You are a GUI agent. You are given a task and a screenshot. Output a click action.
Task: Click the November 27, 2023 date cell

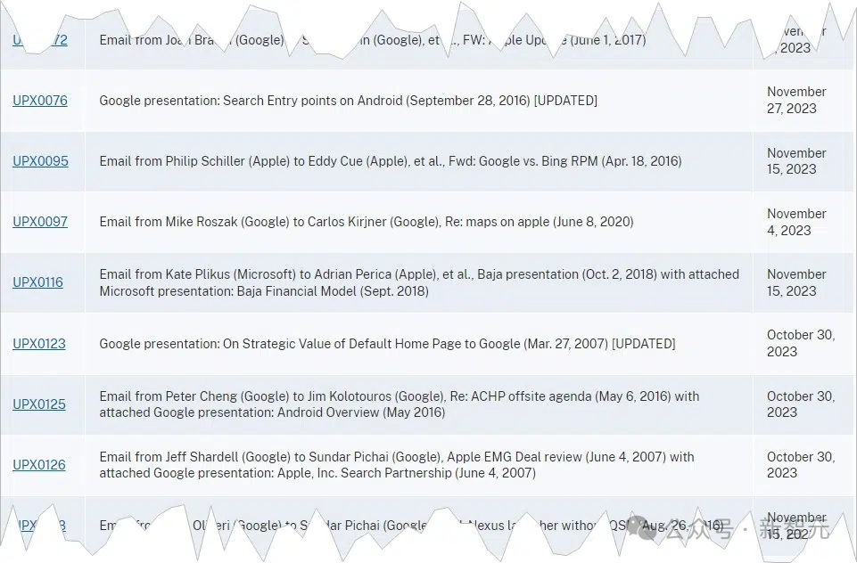796,100
